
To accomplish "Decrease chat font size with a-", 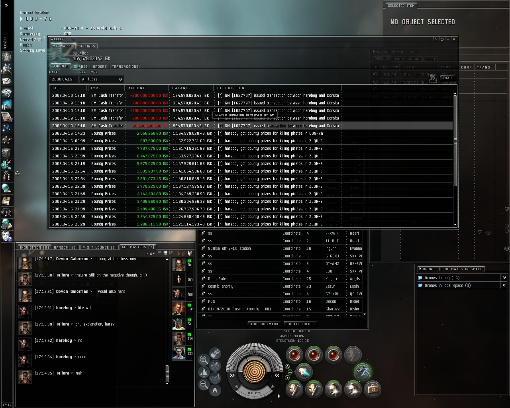I will click(146, 253).
